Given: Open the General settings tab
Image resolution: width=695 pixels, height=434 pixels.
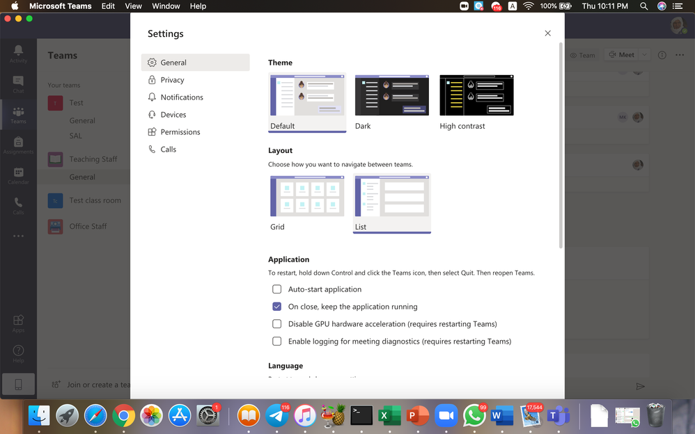Looking at the screenshot, I should point(196,63).
